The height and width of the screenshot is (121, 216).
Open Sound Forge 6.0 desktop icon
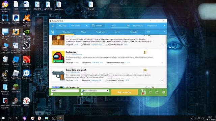pos(27,62)
